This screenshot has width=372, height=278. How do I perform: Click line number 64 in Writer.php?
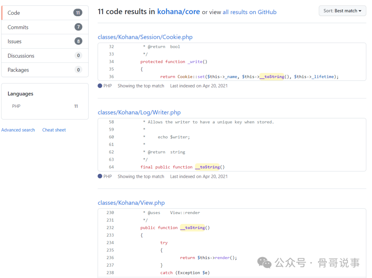point(111,167)
